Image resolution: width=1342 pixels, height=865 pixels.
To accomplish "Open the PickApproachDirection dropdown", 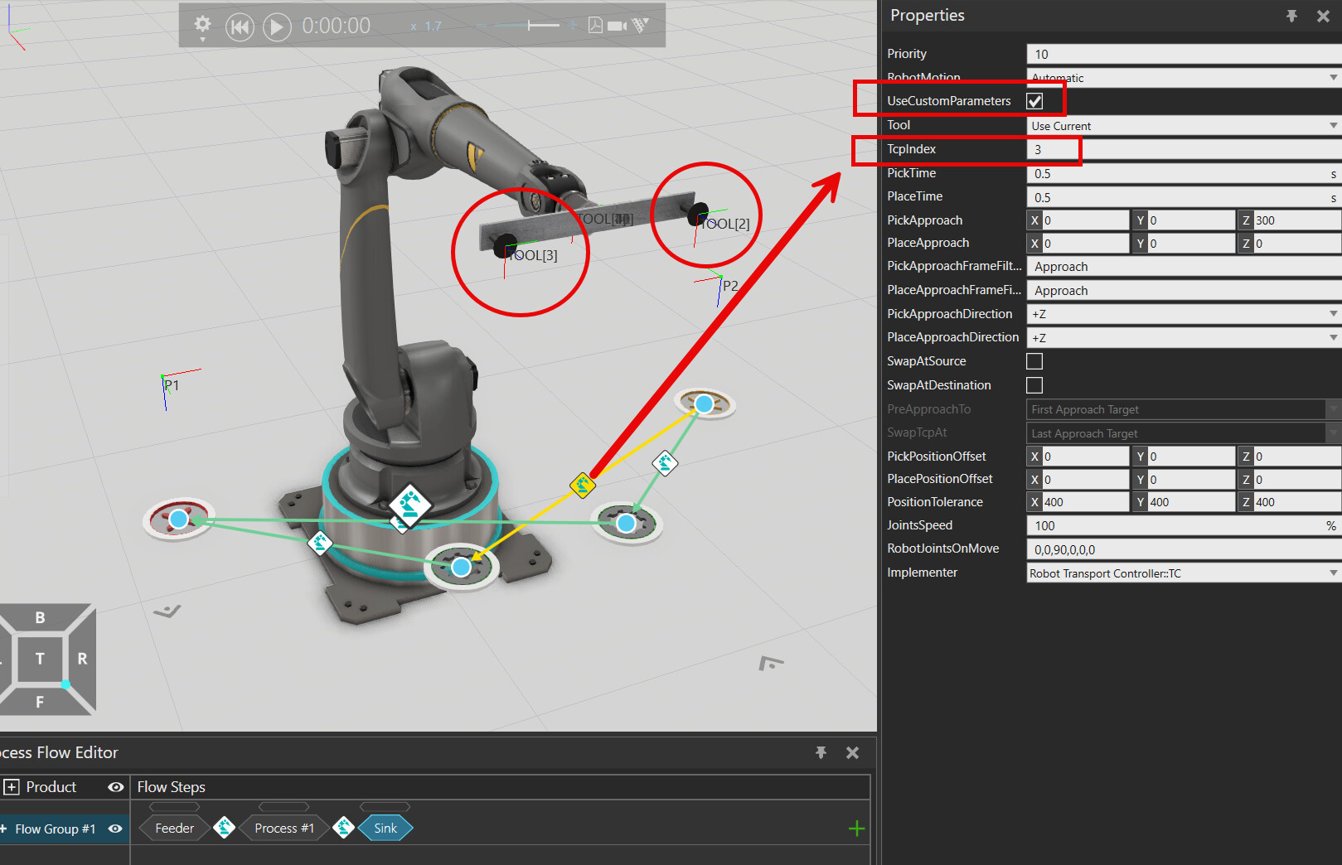I will 1183,314.
